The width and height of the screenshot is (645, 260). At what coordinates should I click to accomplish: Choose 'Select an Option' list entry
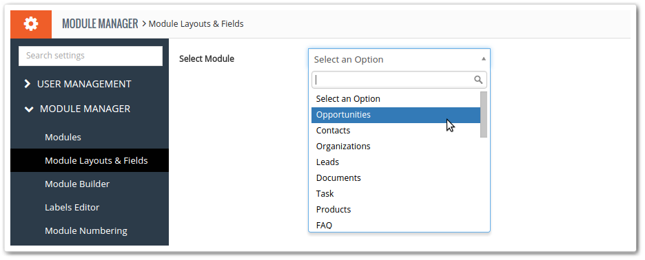pyautogui.click(x=396, y=99)
